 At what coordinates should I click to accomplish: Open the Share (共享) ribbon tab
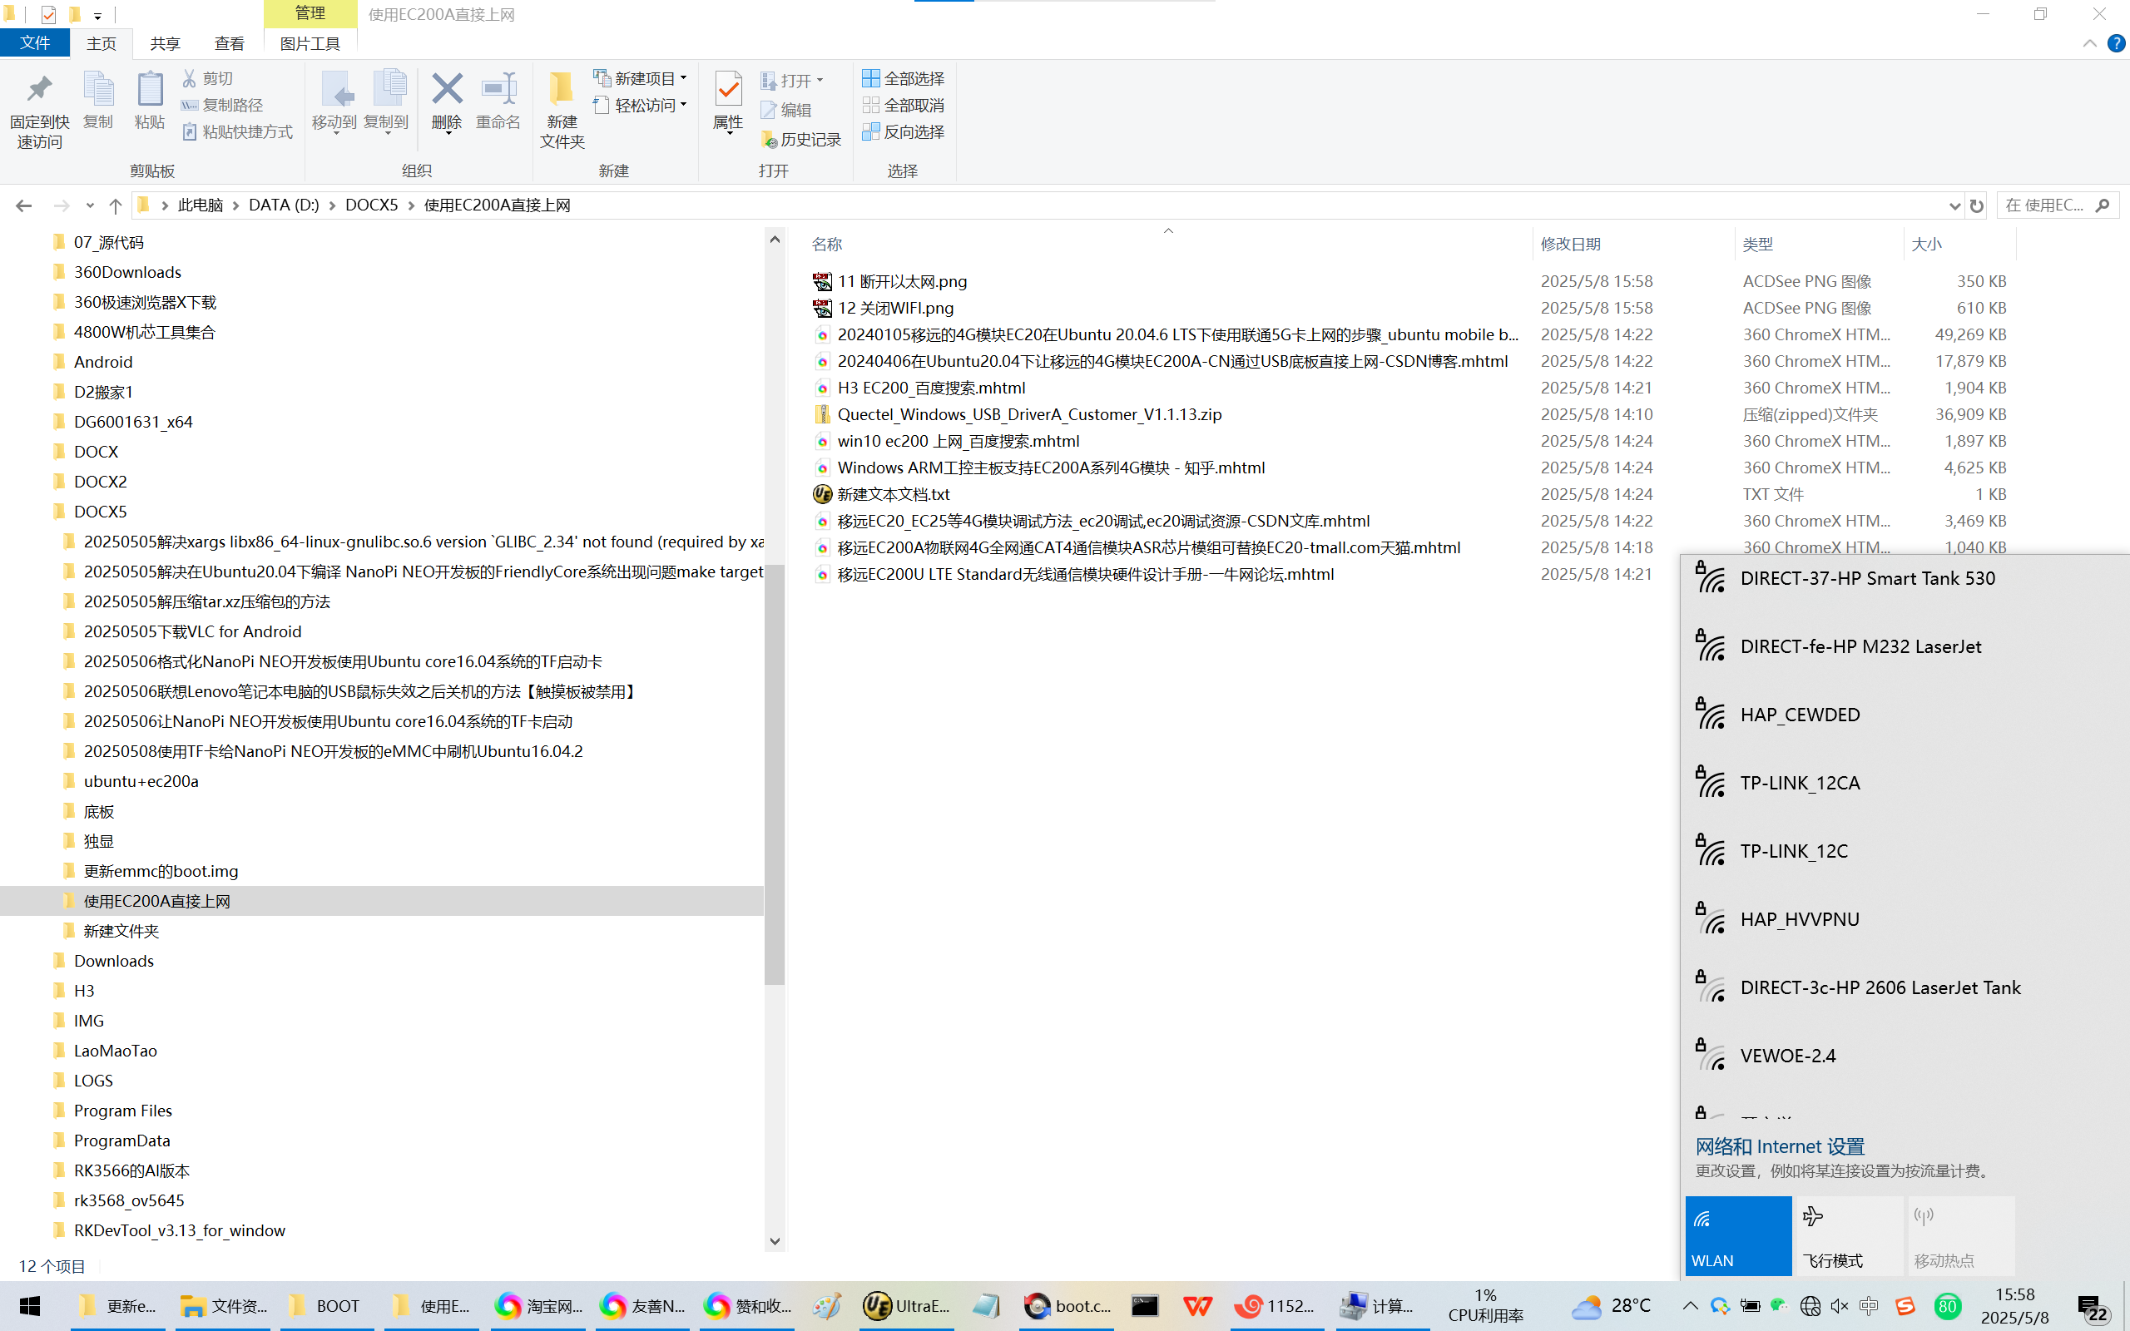tap(165, 43)
